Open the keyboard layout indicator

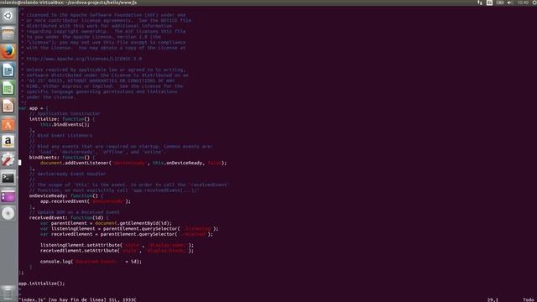[489, 3]
